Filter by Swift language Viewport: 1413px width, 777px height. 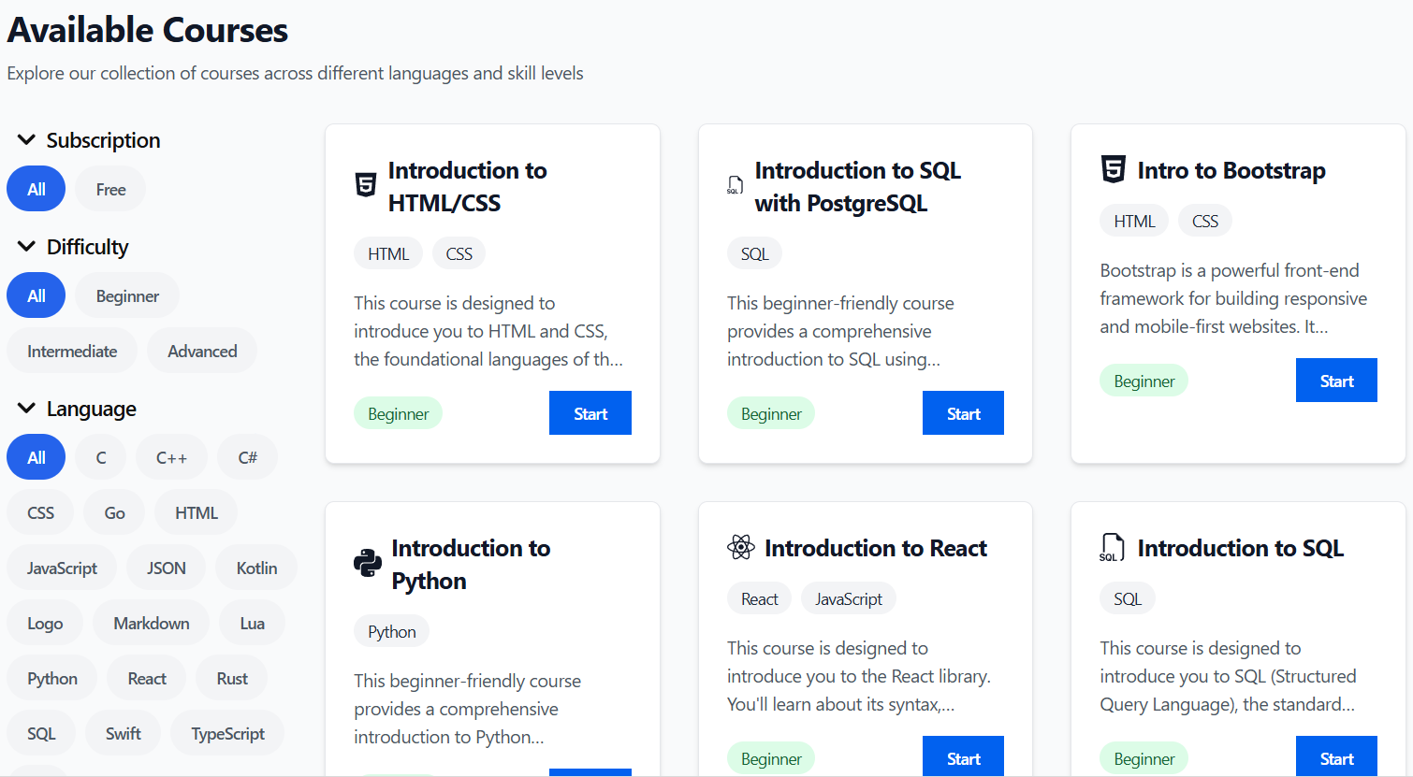(x=123, y=733)
